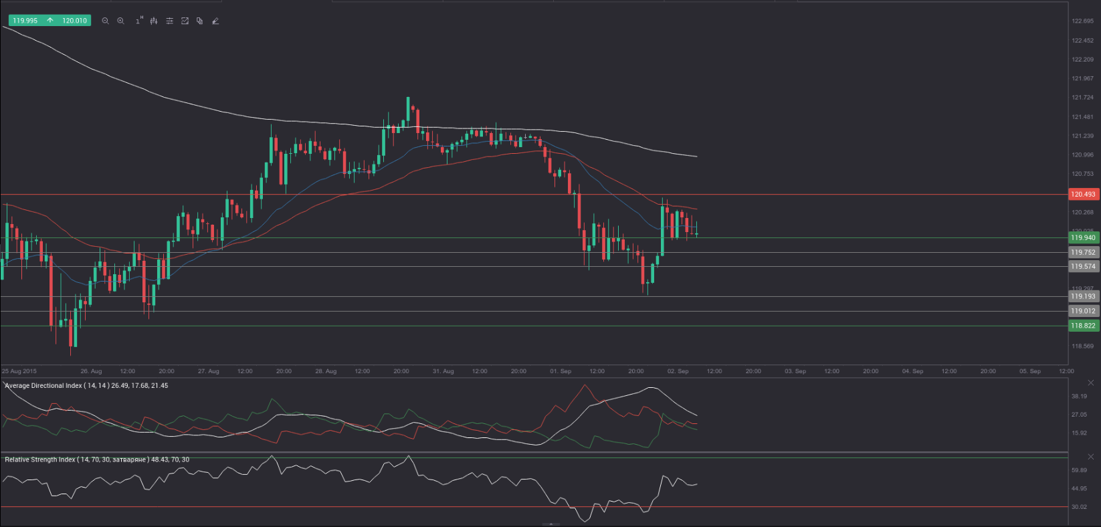
Task: Click the gray 119.574 level label
Action: pos(1083,266)
